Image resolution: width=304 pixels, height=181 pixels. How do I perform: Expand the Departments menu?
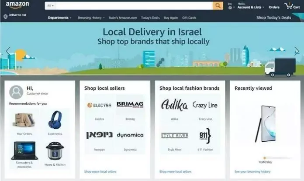pos(59,17)
